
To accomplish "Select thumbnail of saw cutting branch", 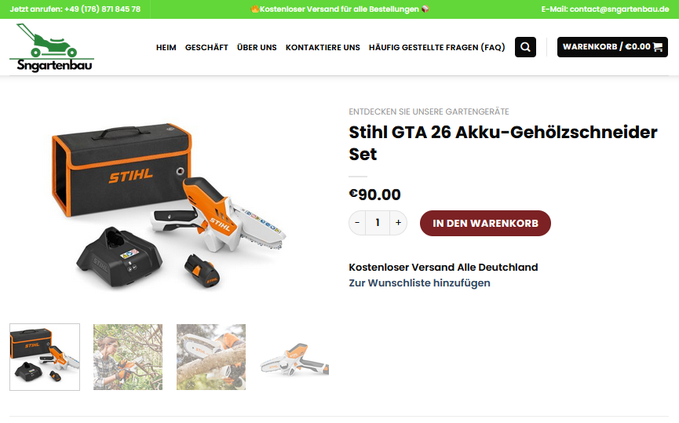I will (211, 357).
